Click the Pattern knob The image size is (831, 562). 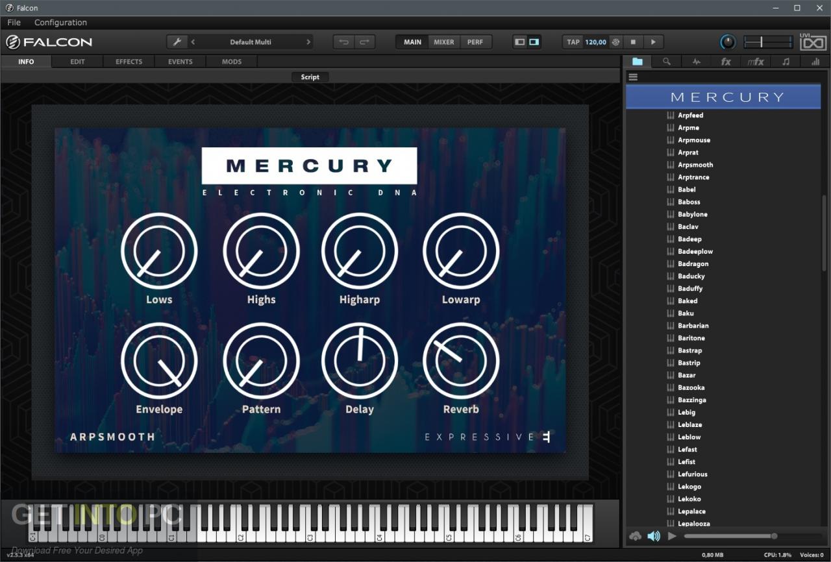(x=261, y=360)
